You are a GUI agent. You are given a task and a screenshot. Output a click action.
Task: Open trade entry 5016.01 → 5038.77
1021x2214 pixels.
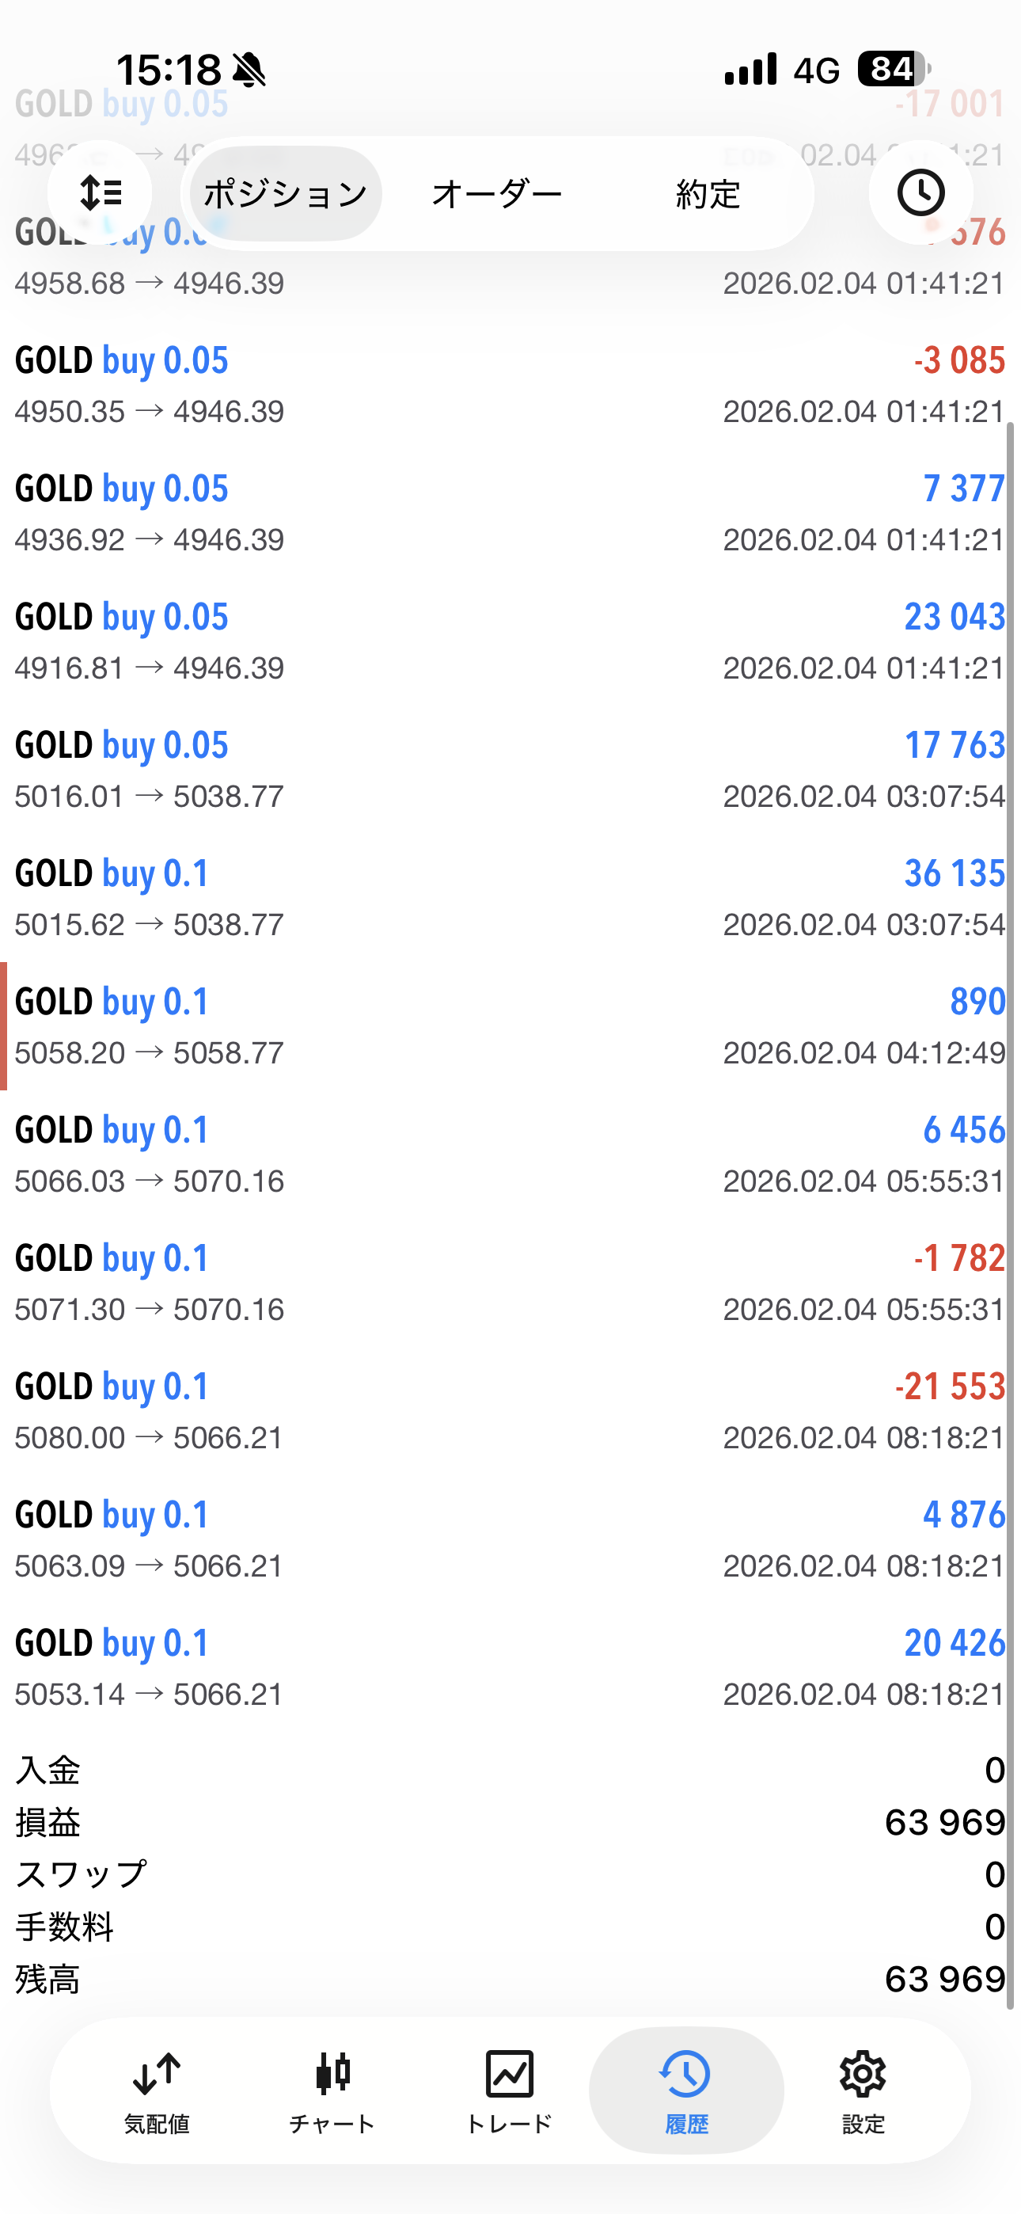[511, 770]
